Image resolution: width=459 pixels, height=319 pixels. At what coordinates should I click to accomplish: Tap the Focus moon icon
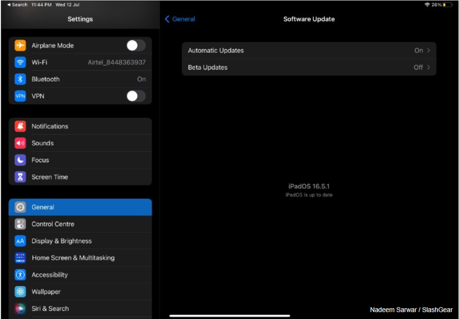tap(20, 160)
